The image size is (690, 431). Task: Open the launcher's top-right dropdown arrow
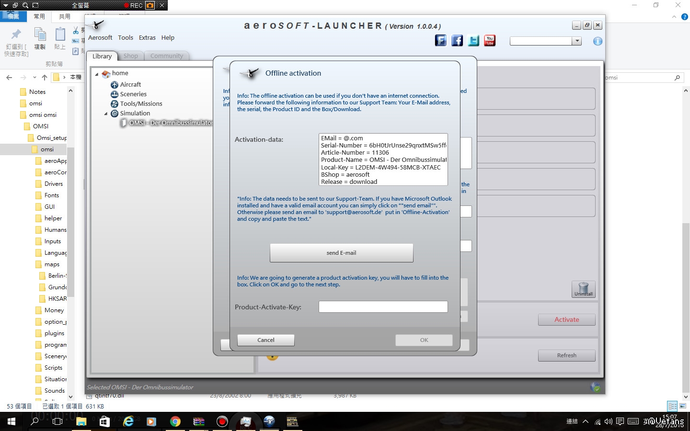(x=577, y=41)
